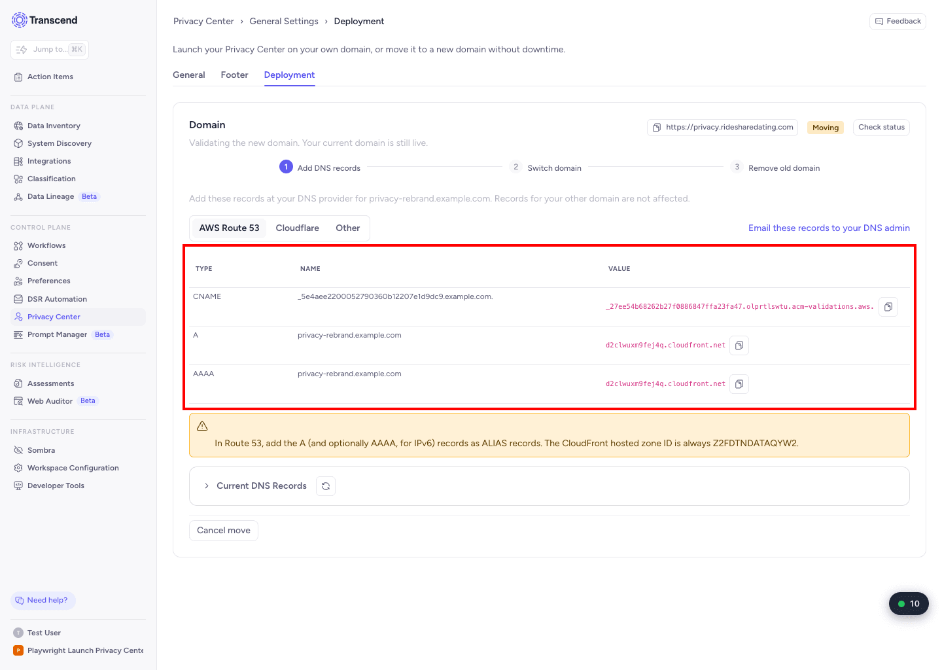
Task: Select the Cloudflare DNS provider tab
Action: click(x=298, y=228)
